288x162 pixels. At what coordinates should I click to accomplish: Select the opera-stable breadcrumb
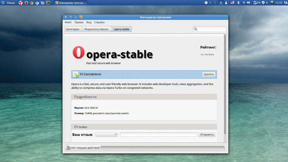[x=122, y=29]
